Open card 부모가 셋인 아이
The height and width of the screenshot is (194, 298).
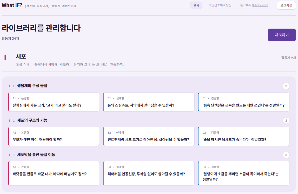(54, 136)
